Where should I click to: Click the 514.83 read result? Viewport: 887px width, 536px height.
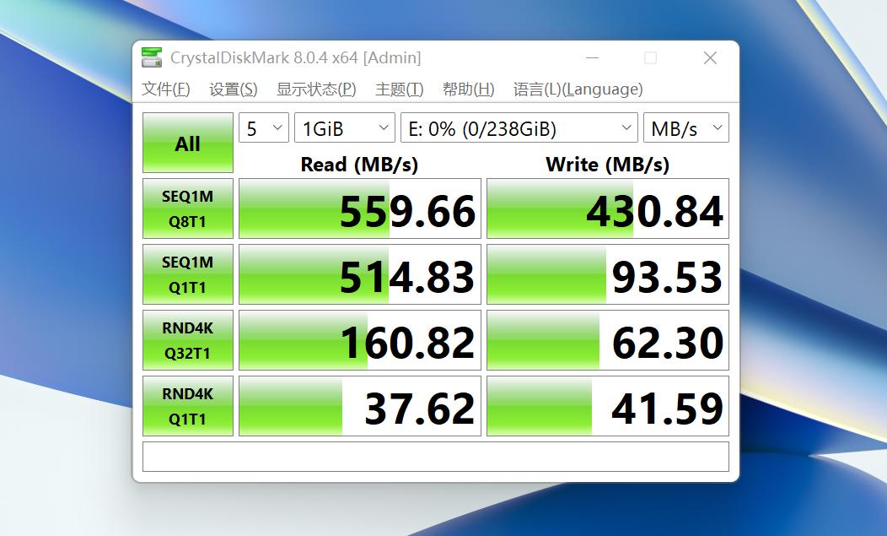(360, 274)
